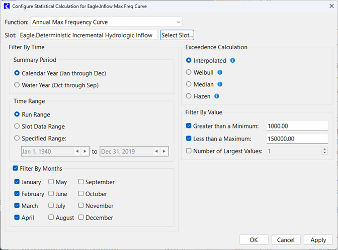Image resolution: width=338 pixels, height=250 pixels.
Task: Click Number of Largest Values spinner arrows
Action: 324,151
